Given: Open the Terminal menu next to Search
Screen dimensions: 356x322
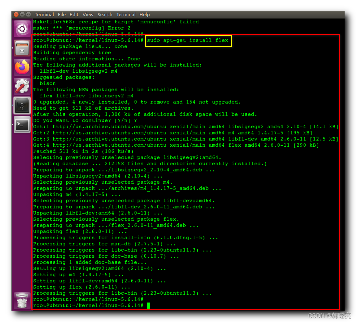Looking at the screenshot, I should point(126,15).
